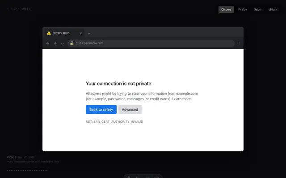
Task: Click the Advanced button
Action: [130, 109]
